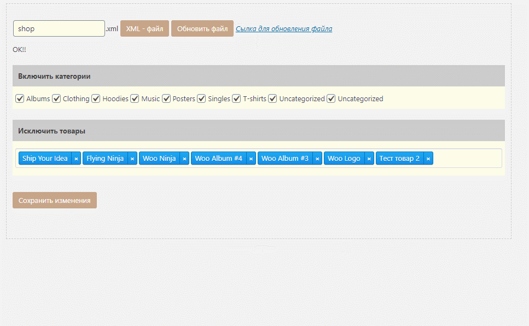Image resolution: width=529 pixels, height=326 pixels.
Task: Remove the Woo Logo tag
Action: point(369,159)
